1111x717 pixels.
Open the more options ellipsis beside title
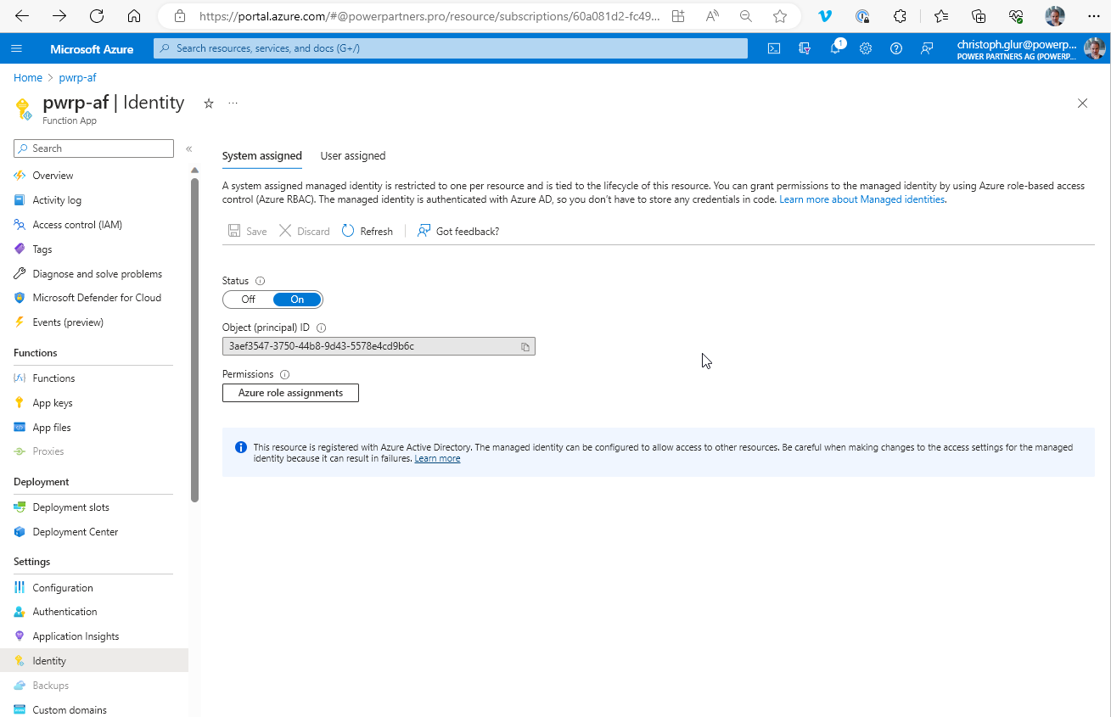(x=233, y=104)
